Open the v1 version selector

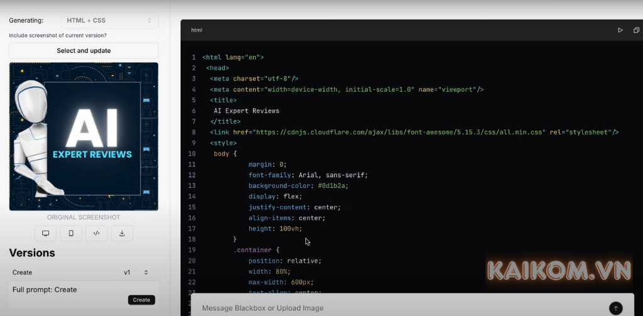pyautogui.click(x=136, y=273)
